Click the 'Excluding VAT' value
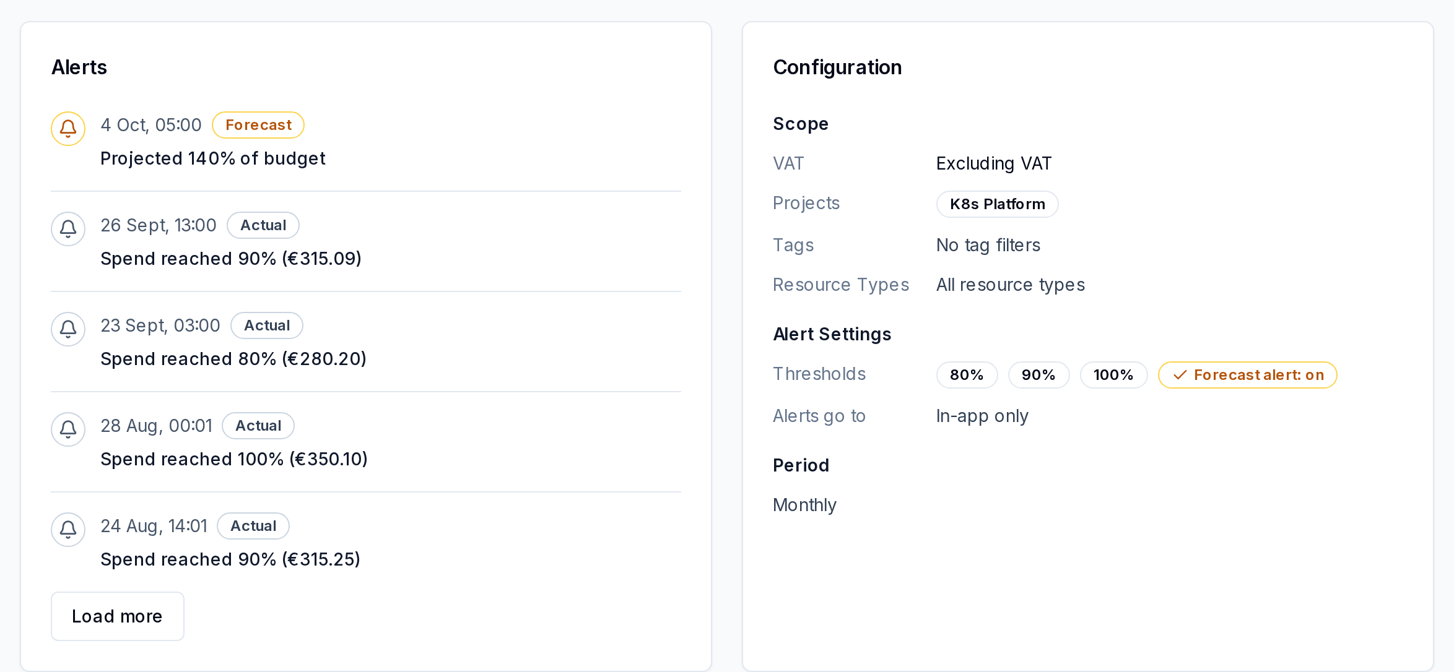The width and height of the screenshot is (1454, 672). (x=994, y=163)
